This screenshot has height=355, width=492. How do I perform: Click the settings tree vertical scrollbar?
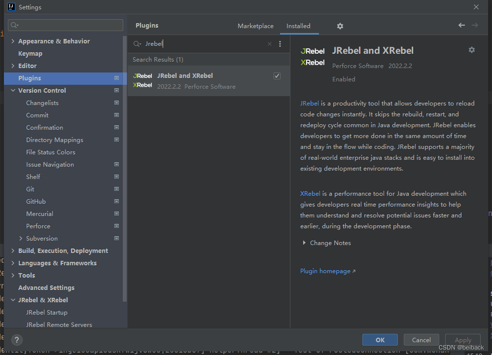coord(125,170)
